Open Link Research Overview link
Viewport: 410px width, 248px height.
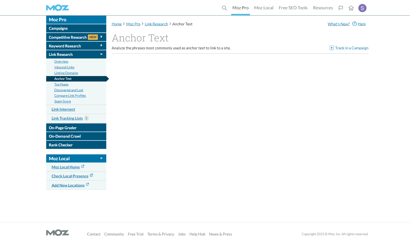pos(61,62)
